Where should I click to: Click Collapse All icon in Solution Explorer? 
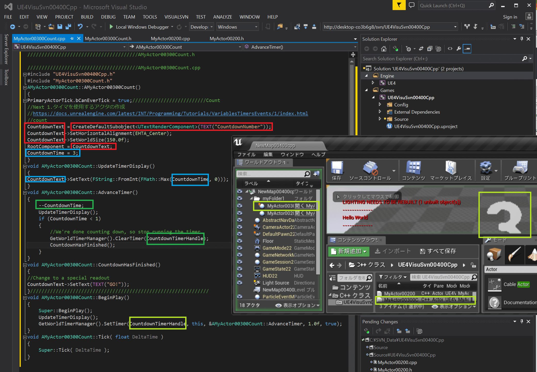coord(430,49)
